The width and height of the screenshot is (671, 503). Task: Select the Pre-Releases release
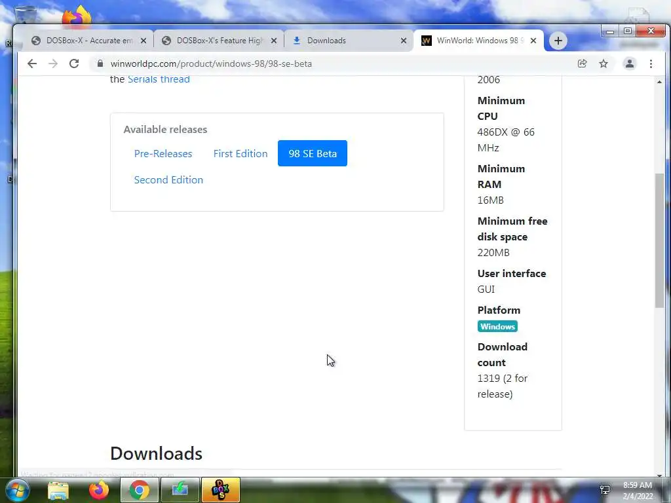pyautogui.click(x=163, y=153)
